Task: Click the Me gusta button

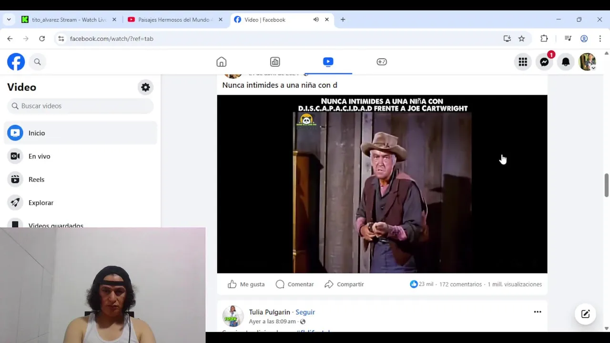Action: 246,284
